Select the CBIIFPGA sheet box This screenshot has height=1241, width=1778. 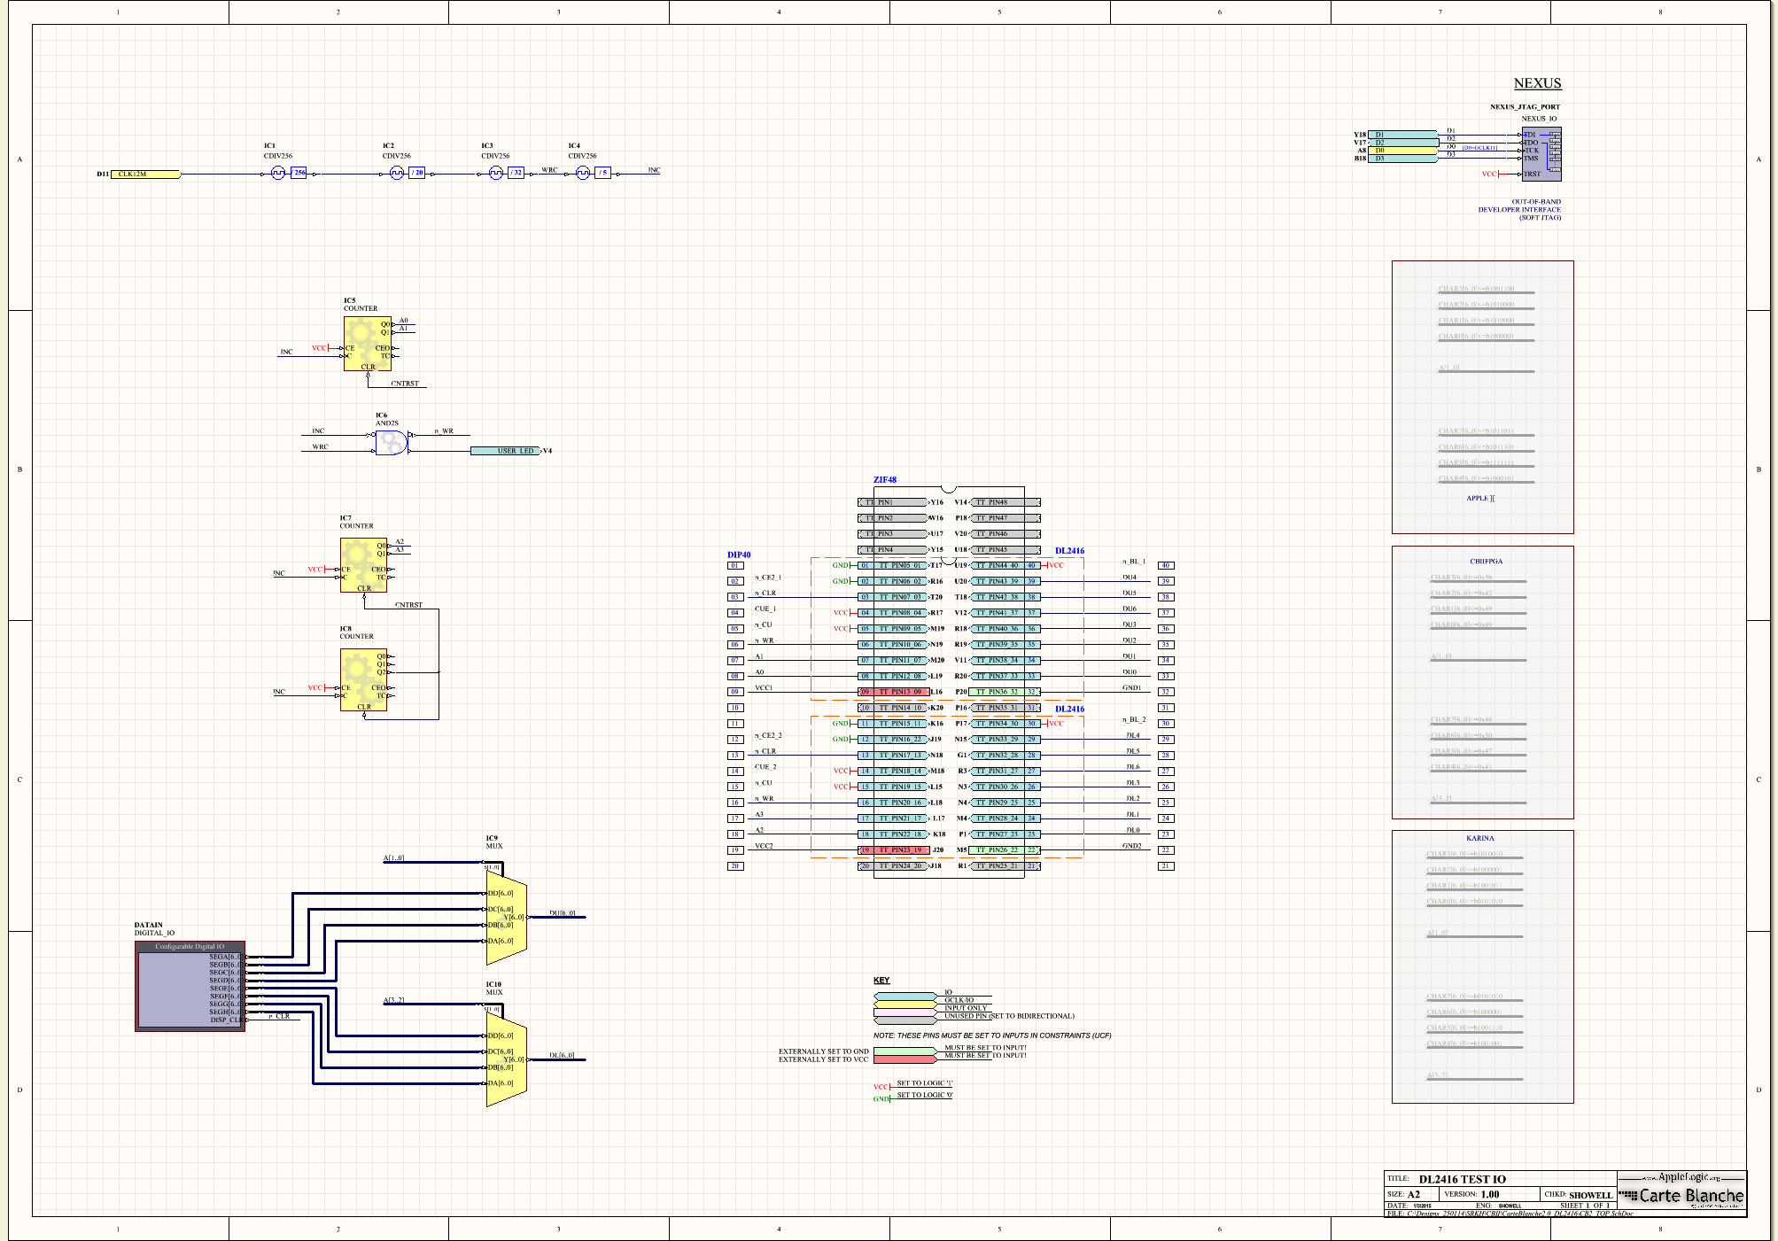point(1482,682)
